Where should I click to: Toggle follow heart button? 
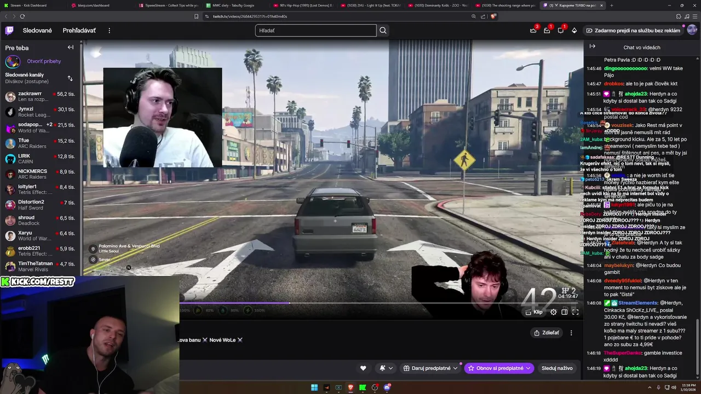pyautogui.click(x=363, y=368)
